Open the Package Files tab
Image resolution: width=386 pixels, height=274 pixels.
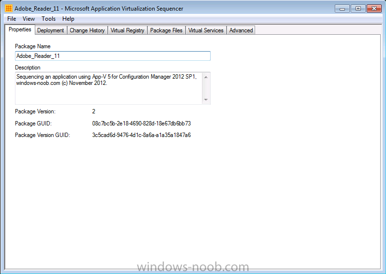coord(166,30)
